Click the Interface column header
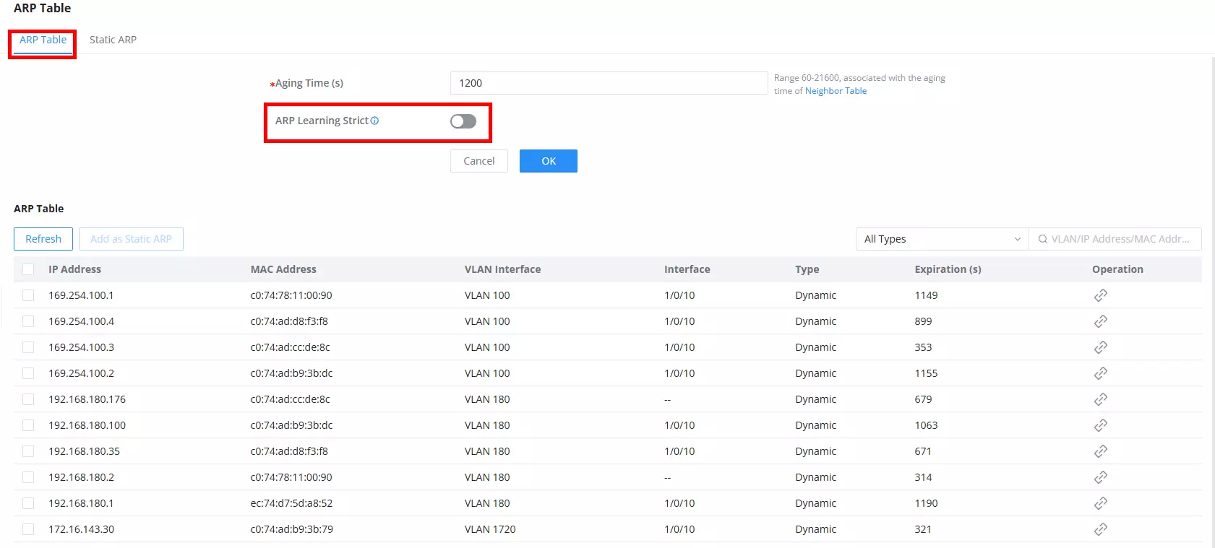Viewport: 1215px width, 548px height. click(x=687, y=269)
